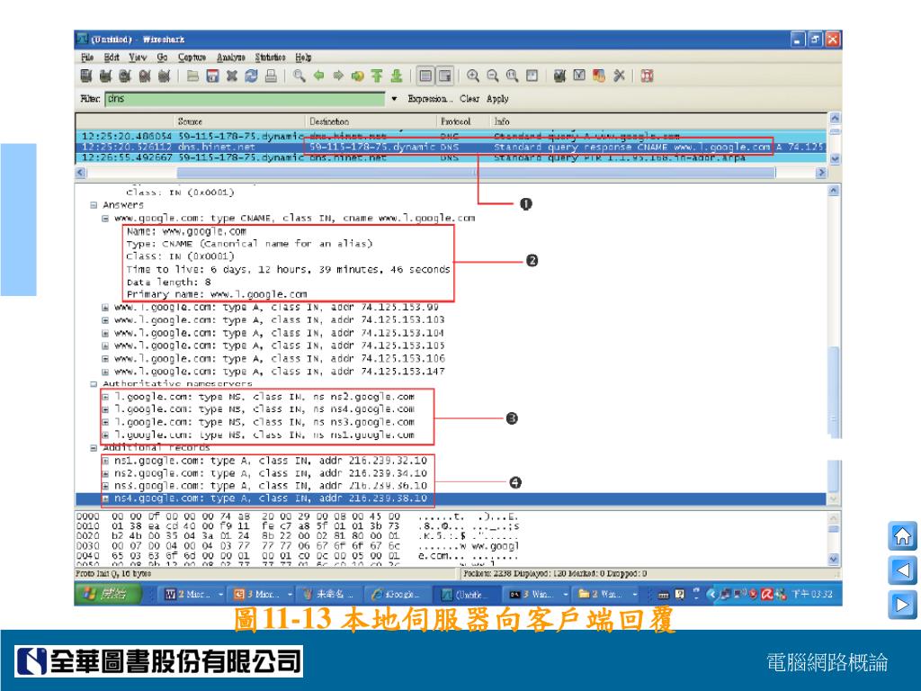Viewport: 921px width, 691px height.
Task: Open the Help menu
Action: click(303, 57)
